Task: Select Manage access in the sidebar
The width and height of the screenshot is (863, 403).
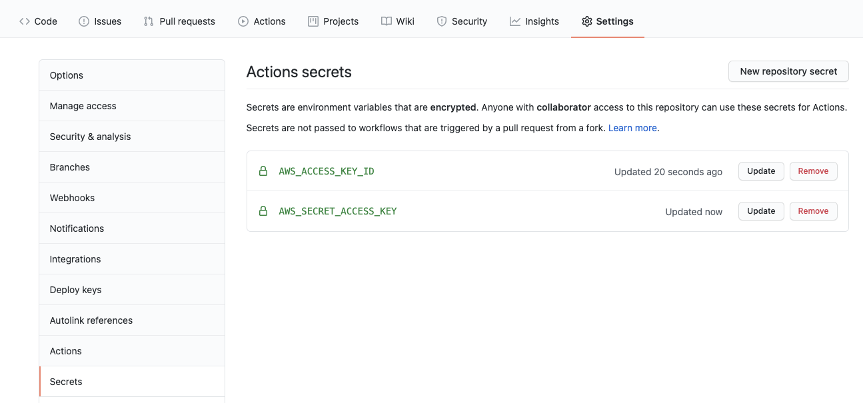Action: pos(83,105)
